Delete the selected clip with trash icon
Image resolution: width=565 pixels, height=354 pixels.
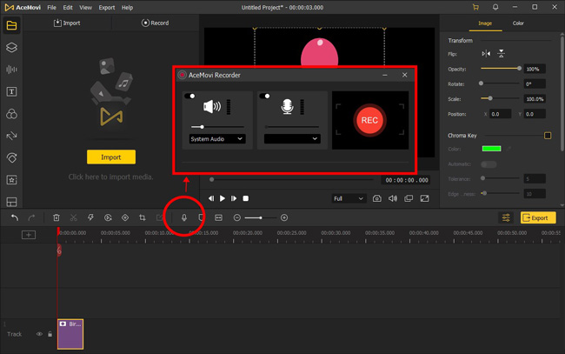(x=56, y=217)
